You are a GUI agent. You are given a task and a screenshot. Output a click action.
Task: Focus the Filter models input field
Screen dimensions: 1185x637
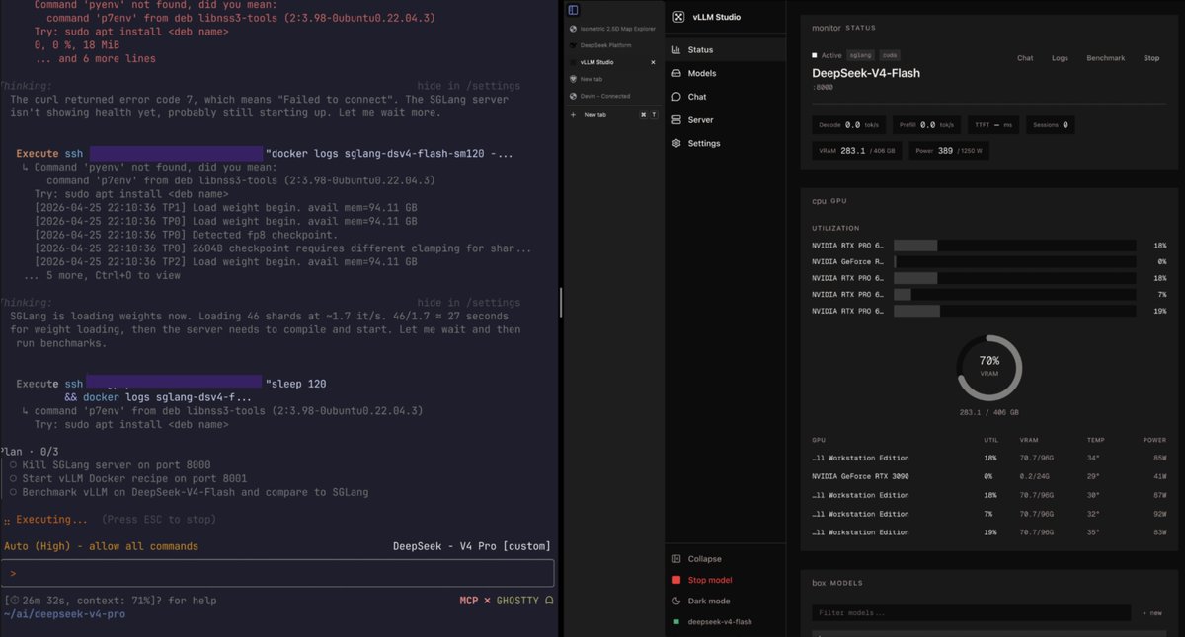(971, 612)
